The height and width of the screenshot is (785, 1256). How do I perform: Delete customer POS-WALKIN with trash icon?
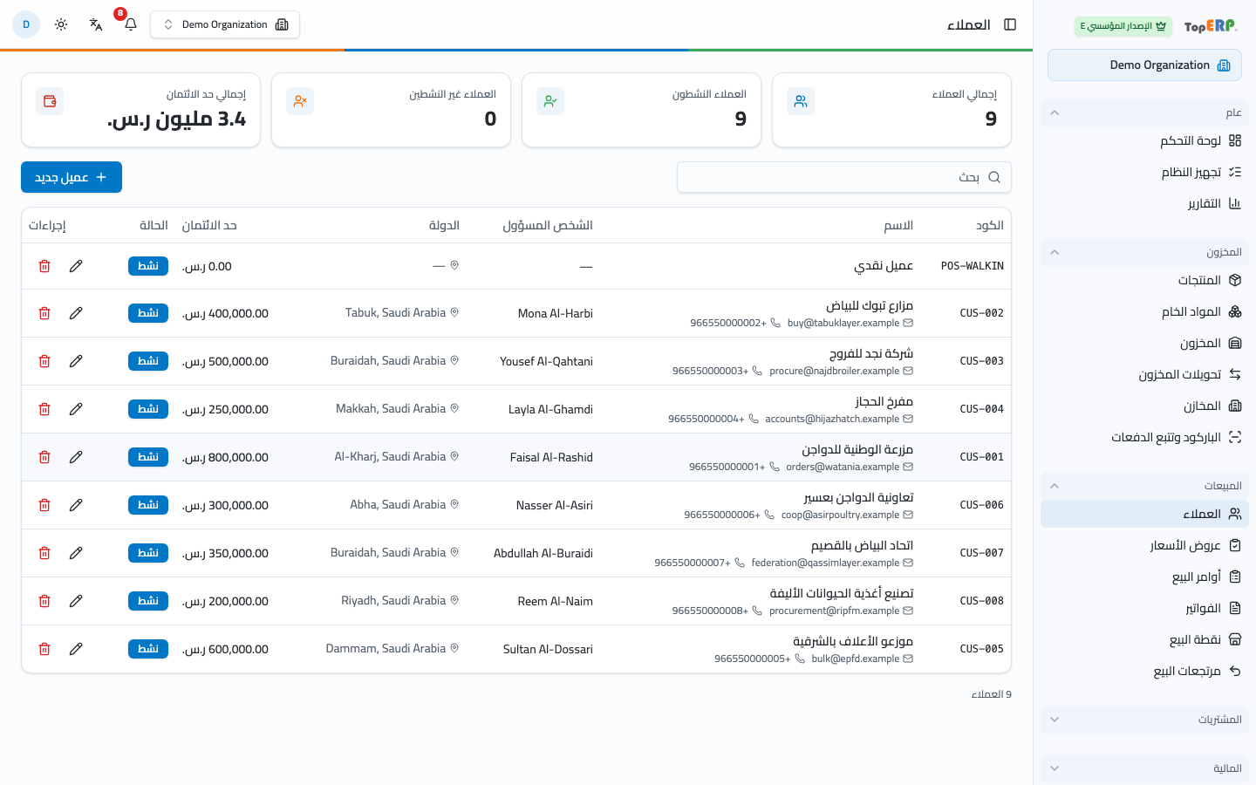(44, 266)
